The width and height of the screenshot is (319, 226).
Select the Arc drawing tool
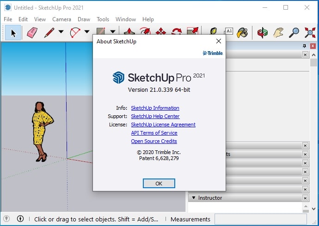pos(75,33)
